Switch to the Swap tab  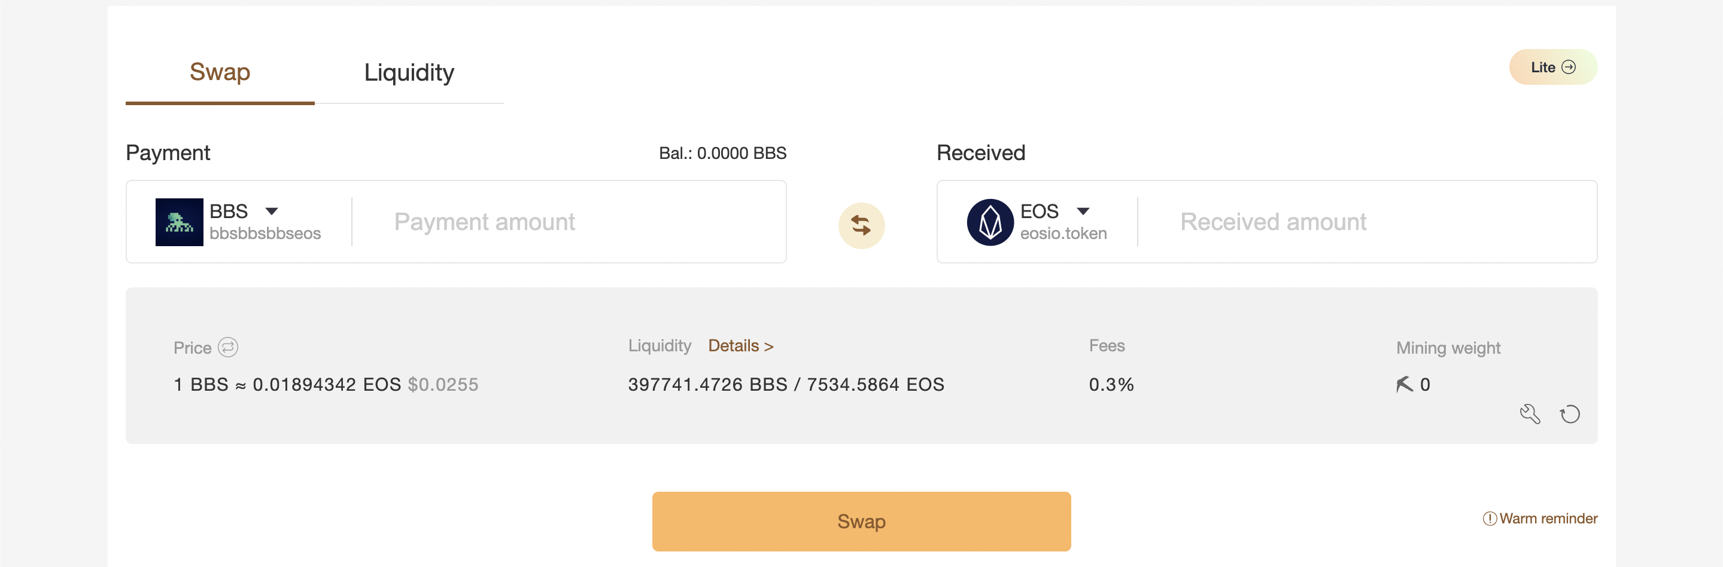(x=220, y=72)
